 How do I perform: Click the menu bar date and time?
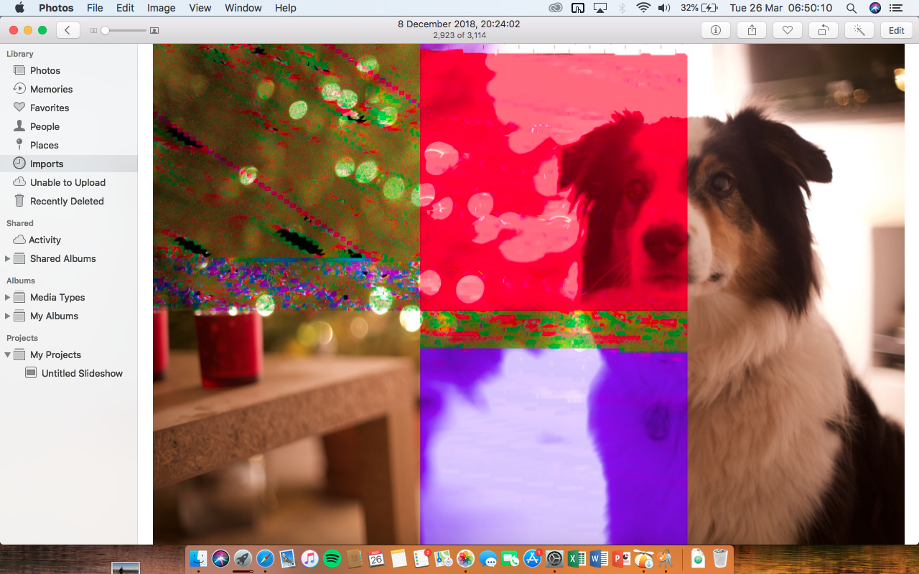(781, 8)
